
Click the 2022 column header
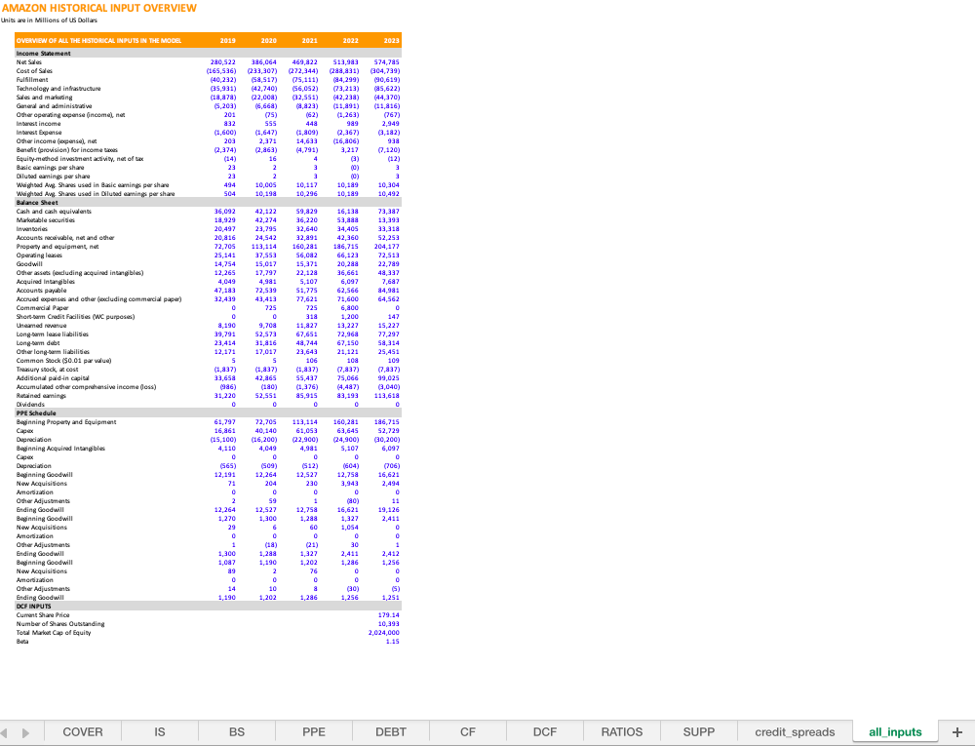pyautogui.click(x=351, y=40)
